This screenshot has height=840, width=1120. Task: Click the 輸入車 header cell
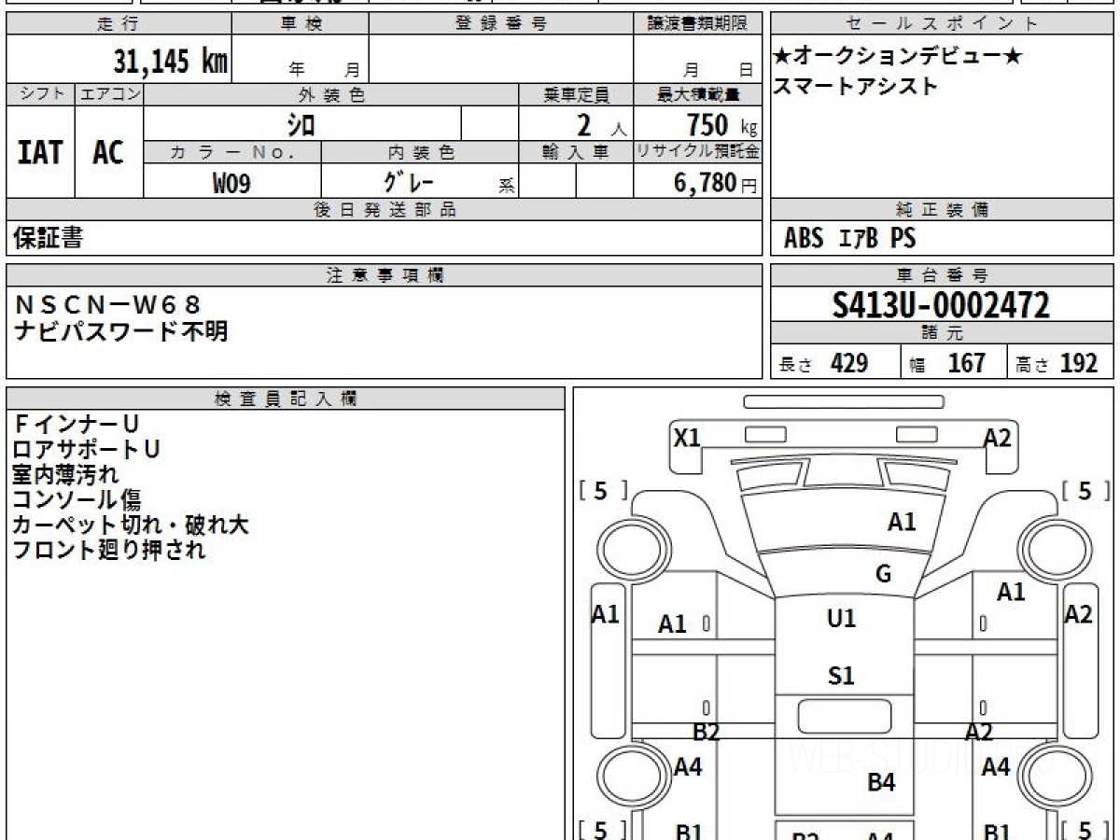pyautogui.click(x=576, y=152)
